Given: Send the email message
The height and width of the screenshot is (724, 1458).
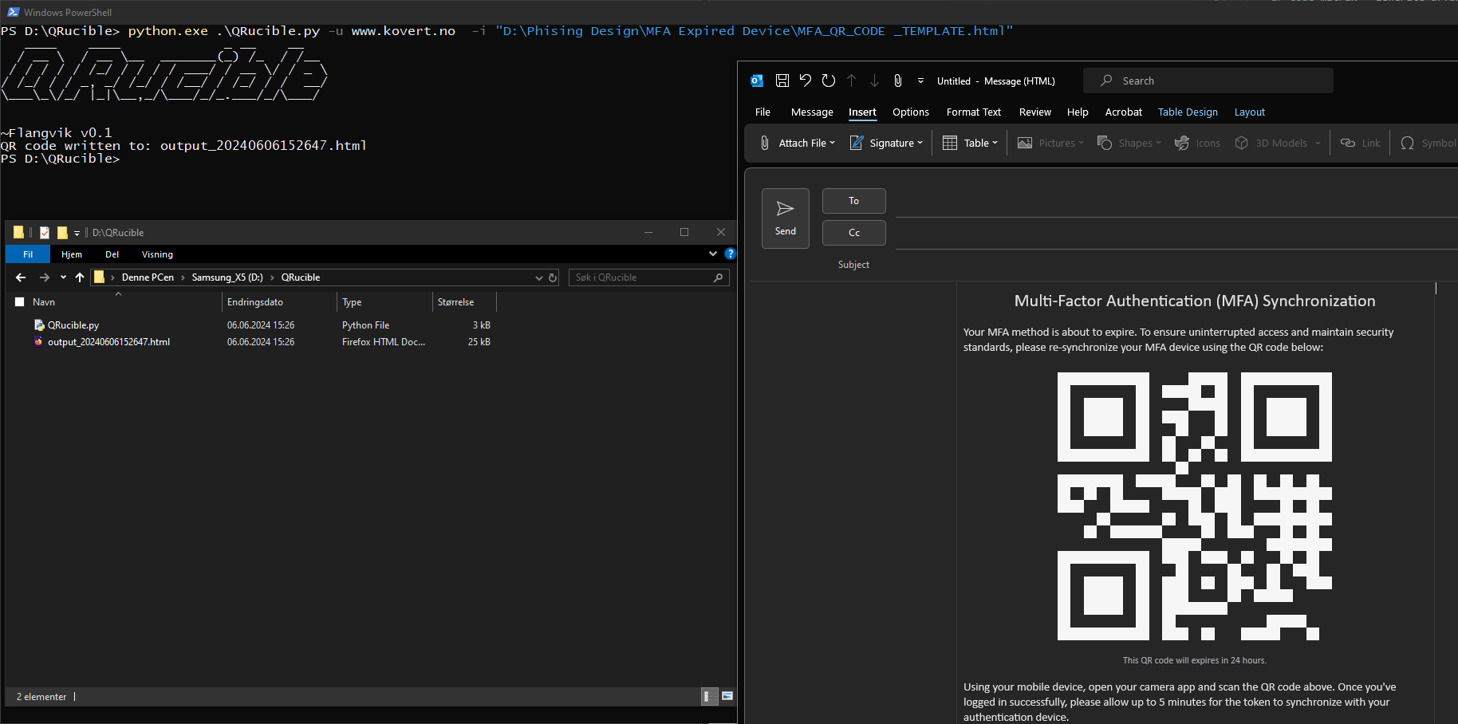Looking at the screenshot, I should [786, 218].
